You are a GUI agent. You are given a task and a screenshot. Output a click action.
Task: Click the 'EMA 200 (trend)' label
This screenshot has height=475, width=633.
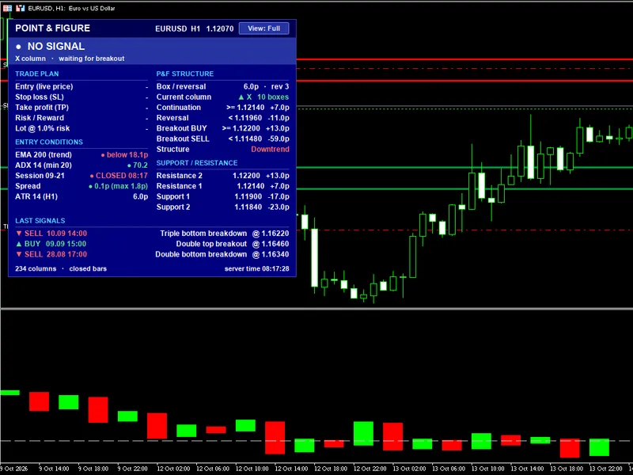coord(44,154)
